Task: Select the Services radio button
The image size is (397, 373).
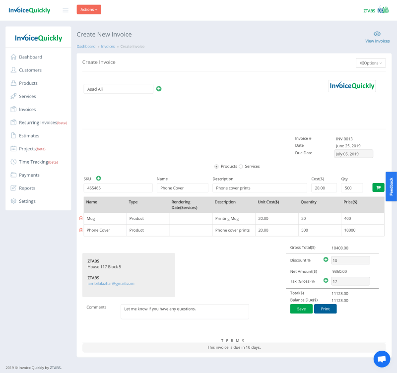Action: pyautogui.click(x=241, y=166)
